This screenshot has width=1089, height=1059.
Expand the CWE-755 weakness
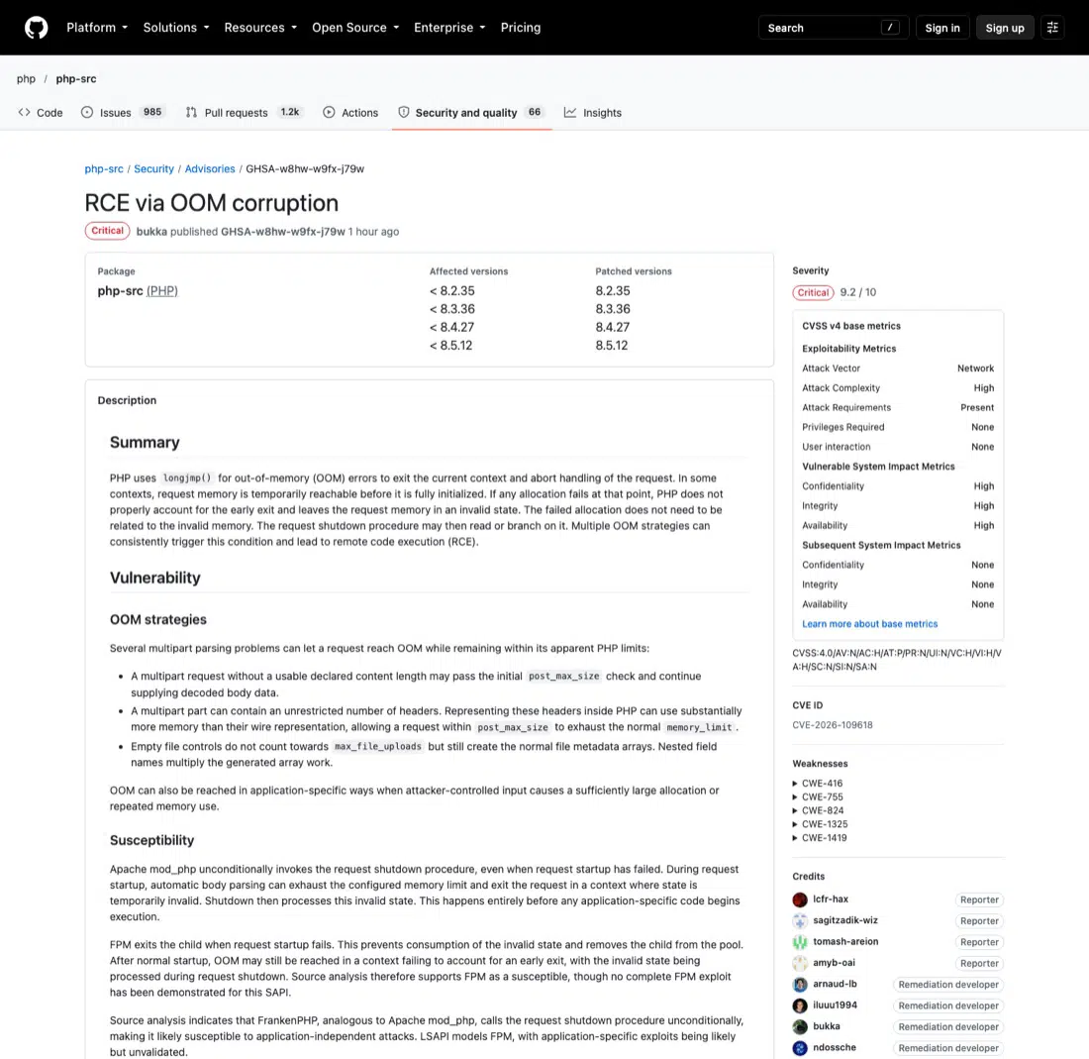(818, 797)
